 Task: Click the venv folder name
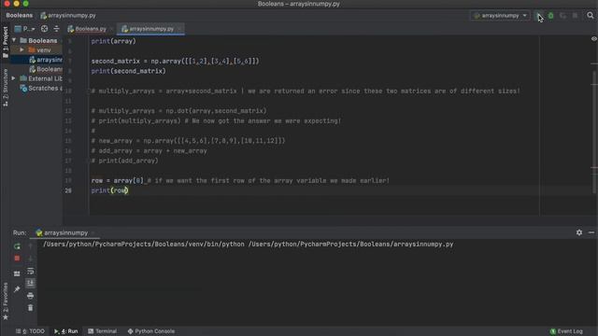[44, 49]
